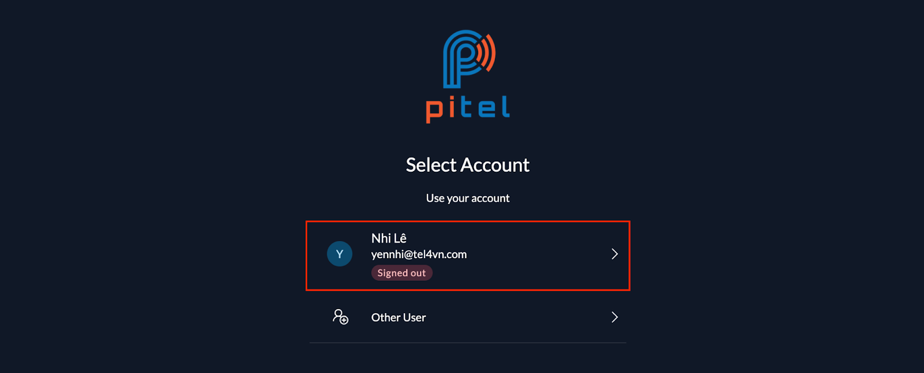Choose the Nhi Lê account entry
The width and height of the screenshot is (924, 373).
(x=468, y=255)
